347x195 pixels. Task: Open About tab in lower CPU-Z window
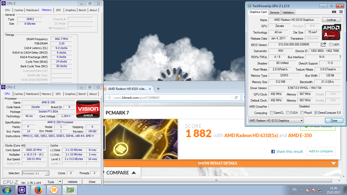coord(93,94)
